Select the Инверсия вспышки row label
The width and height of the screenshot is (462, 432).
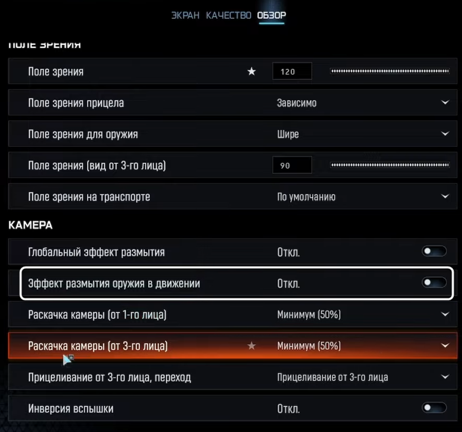click(x=71, y=409)
